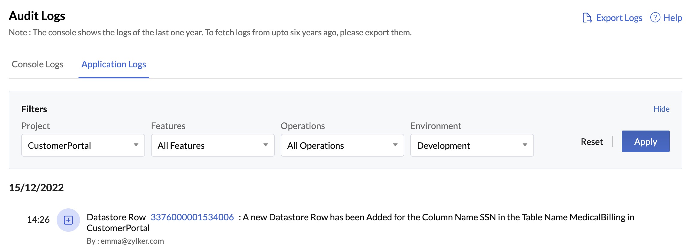This screenshot has height=250, width=691.
Task: Expand the Environment dropdown set to Development
Action: coord(472,145)
